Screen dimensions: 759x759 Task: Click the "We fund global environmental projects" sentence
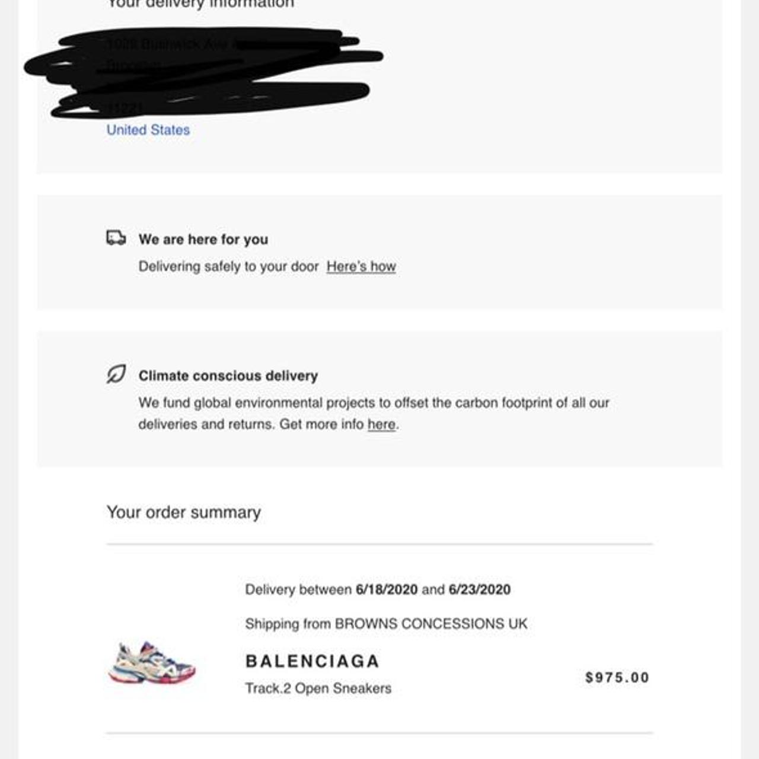(x=374, y=403)
